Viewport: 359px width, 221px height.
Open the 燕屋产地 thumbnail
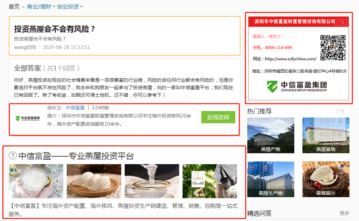[x=271, y=135]
